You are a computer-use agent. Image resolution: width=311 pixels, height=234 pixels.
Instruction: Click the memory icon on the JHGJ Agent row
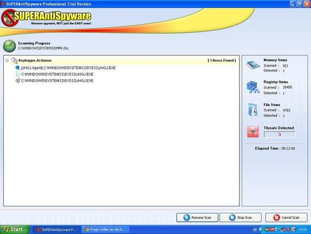17,68
